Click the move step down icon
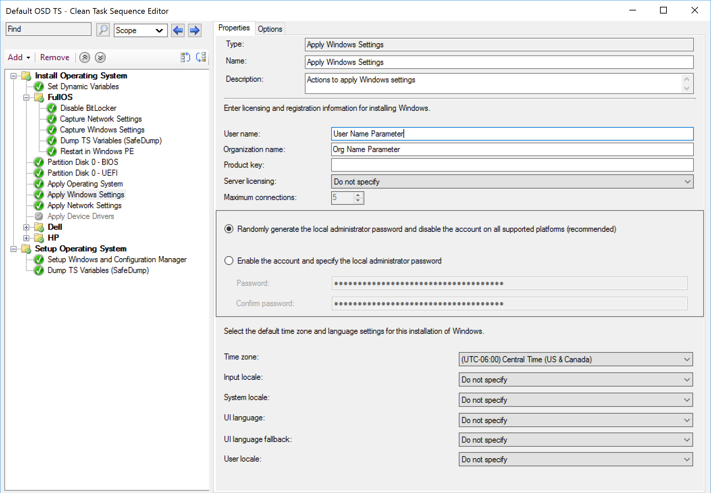This screenshot has width=711, height=493. (100, 57)
